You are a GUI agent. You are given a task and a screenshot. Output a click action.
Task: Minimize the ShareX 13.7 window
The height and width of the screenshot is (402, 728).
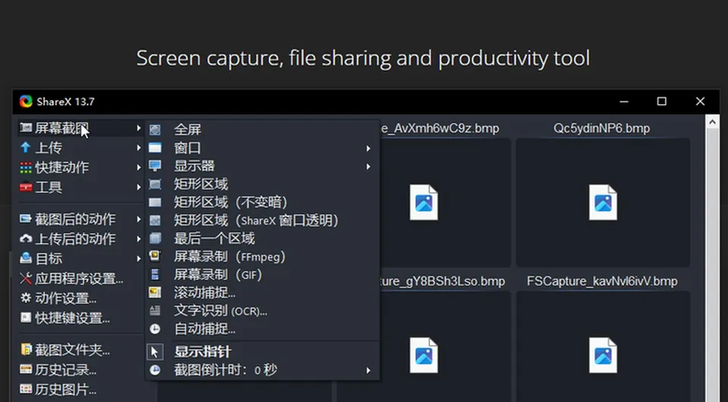624,101
